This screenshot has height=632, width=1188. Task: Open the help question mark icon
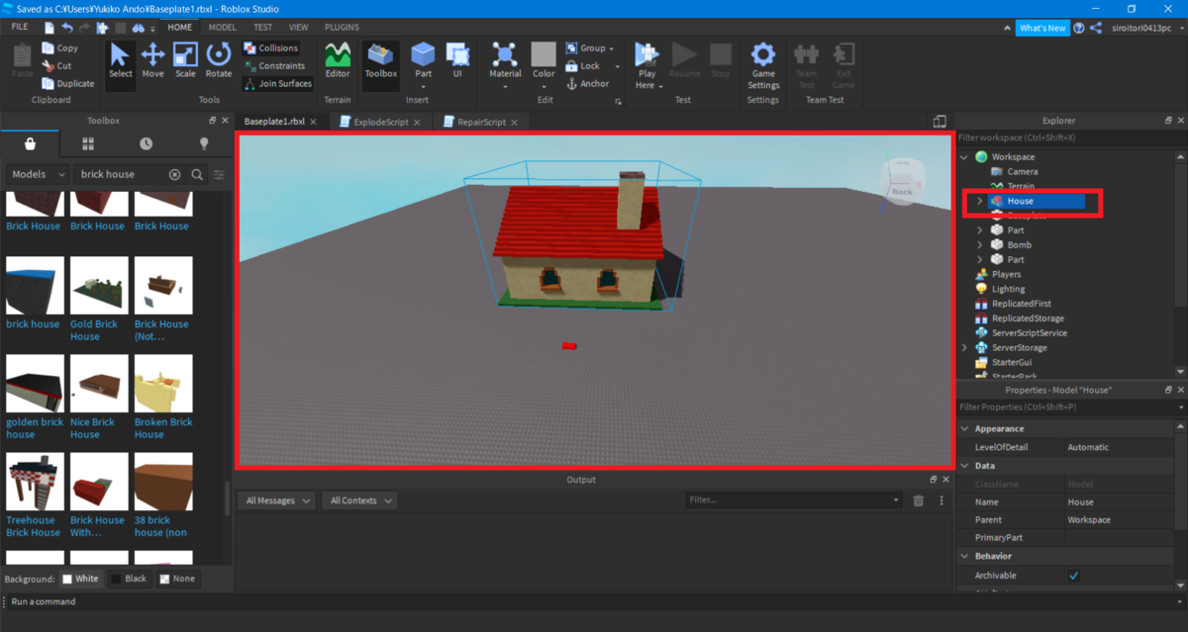tap(1078, 28)
